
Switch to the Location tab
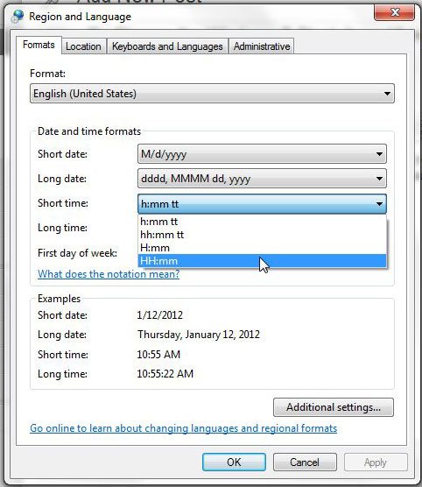83,46
